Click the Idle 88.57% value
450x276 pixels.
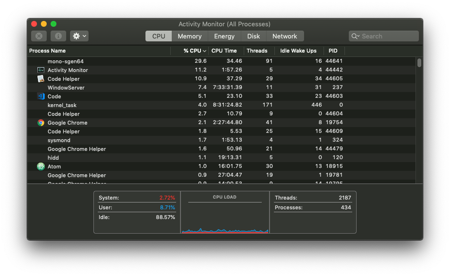(x=165, y=217)
